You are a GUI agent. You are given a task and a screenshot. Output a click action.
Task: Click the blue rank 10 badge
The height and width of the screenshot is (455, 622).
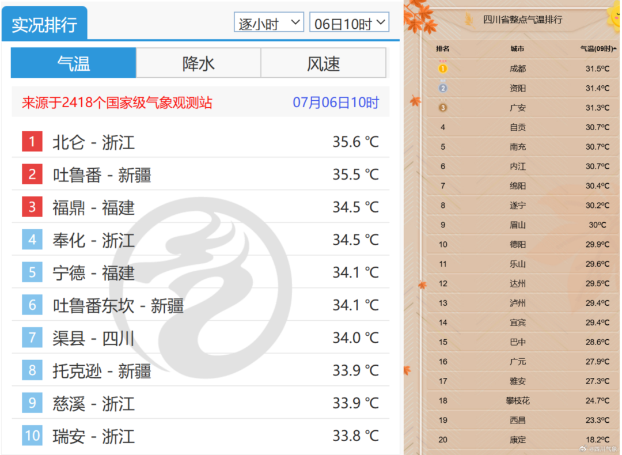click(32, 435)
